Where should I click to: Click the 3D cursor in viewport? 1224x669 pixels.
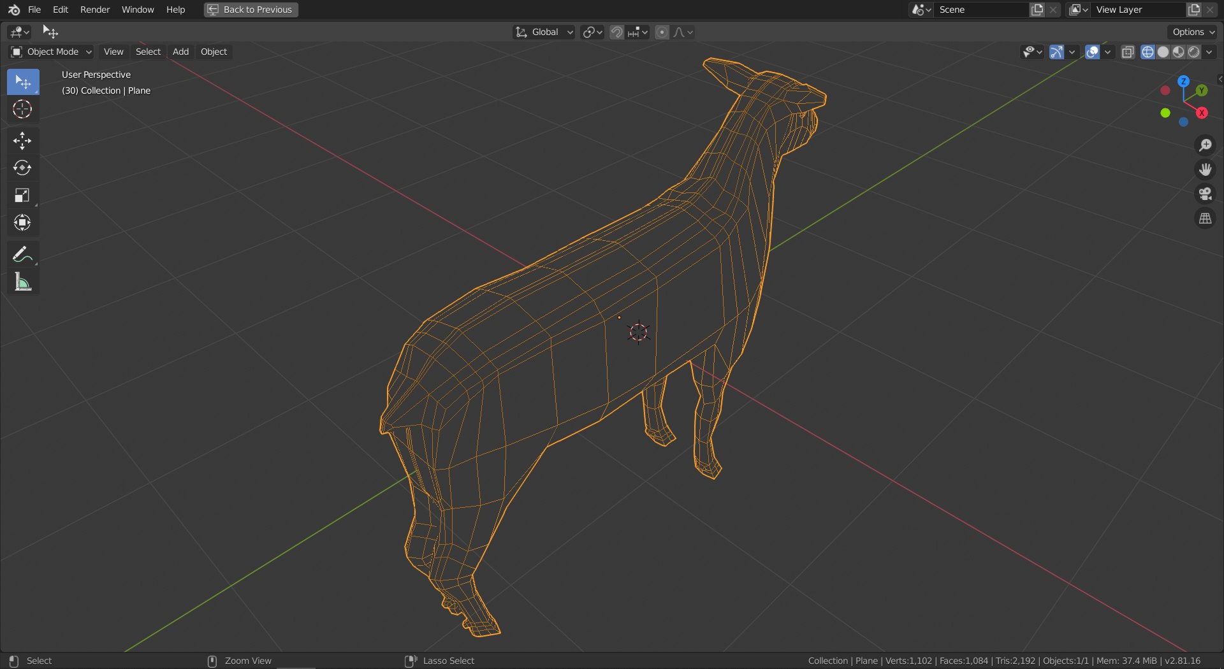(x=638, y=332)
